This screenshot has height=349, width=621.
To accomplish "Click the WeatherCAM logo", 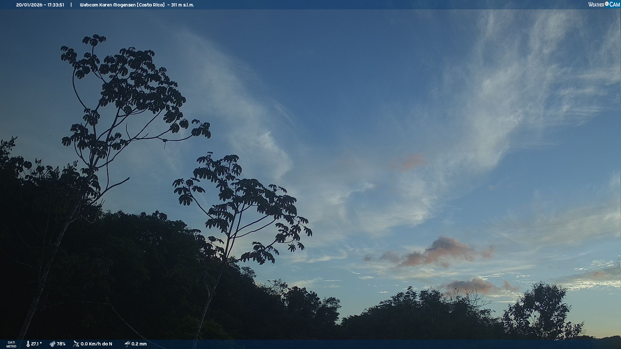I will pyautogui.click(x=604, y=5).
